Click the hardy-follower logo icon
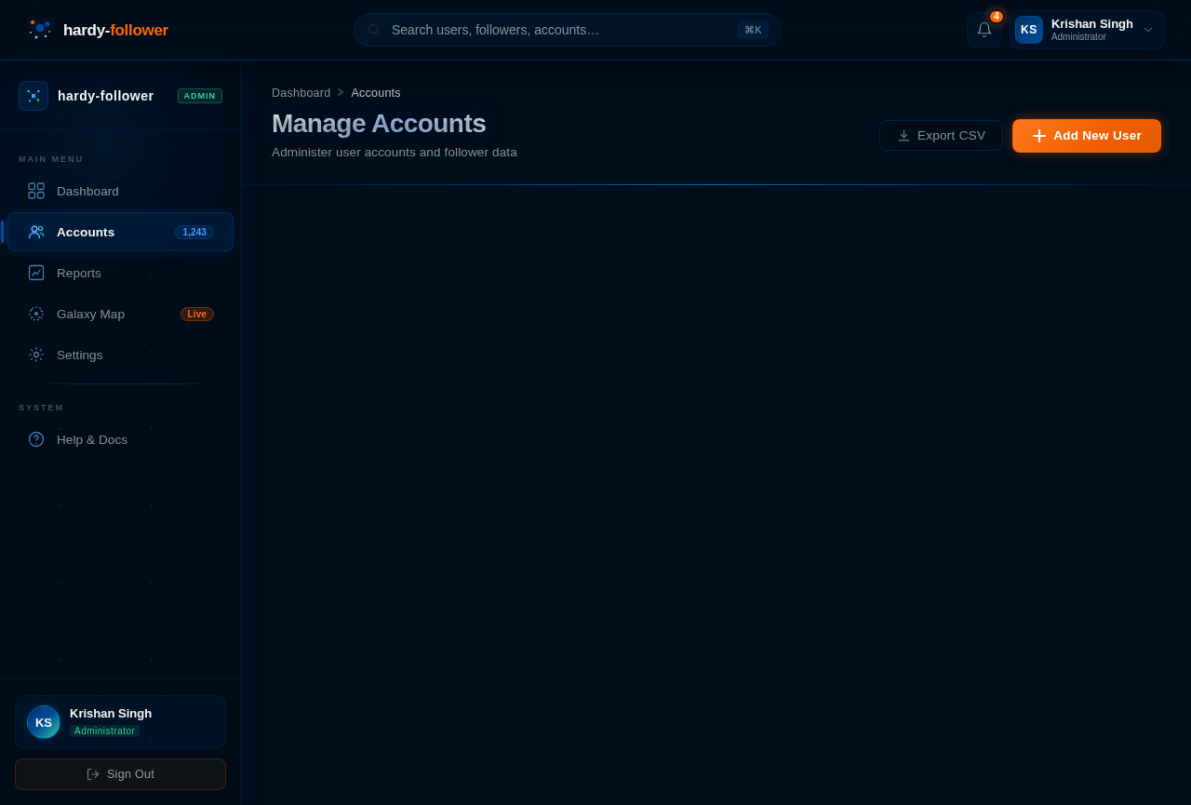1191x805 pixels. (39, 30)
